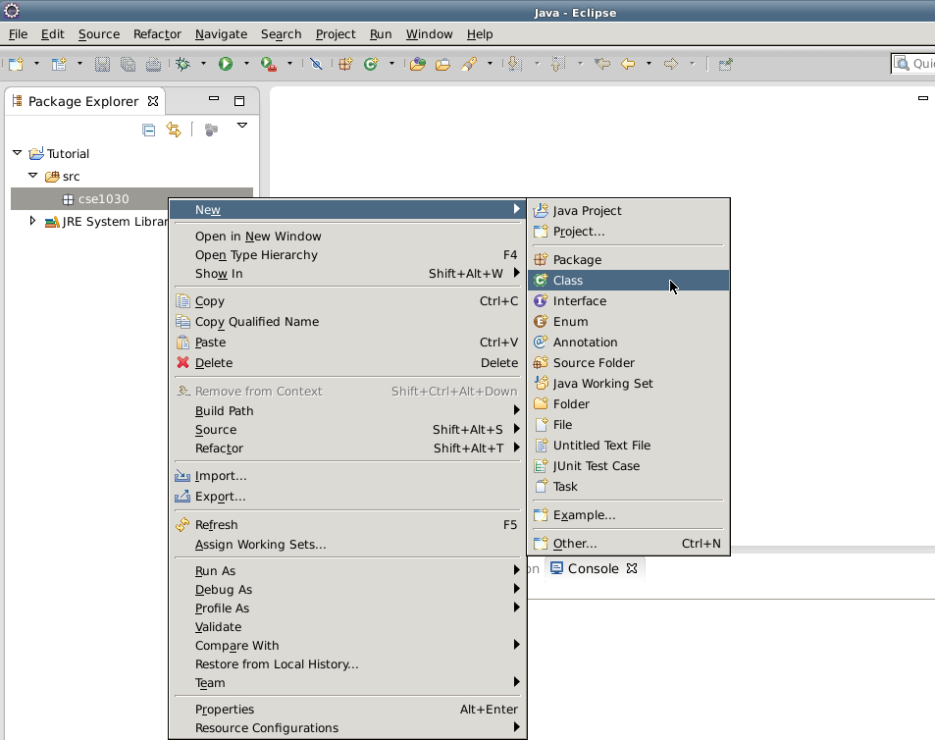The width and height of the screenshot is (935, 740).
Task: Close the Console view tab
Action: [x=632, y=568]
